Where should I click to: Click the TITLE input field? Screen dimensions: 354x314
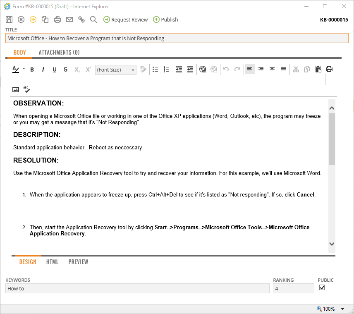pyautogui.click(x=177, y=38)
